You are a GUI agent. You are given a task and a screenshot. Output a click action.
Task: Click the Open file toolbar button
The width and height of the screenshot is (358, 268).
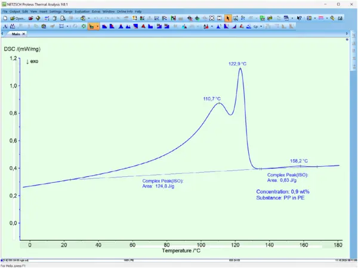point(17,18)
